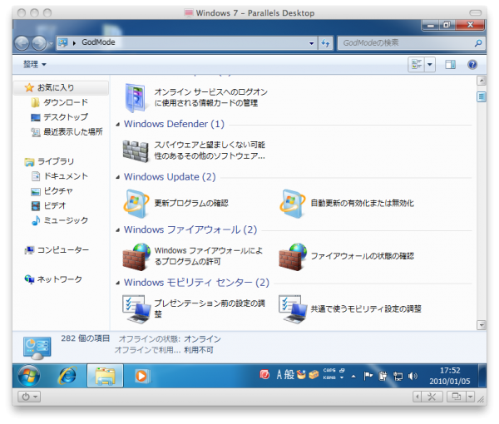
Task: Collapse Windows ファイアウォール (2) group
Action: point(118,230)
